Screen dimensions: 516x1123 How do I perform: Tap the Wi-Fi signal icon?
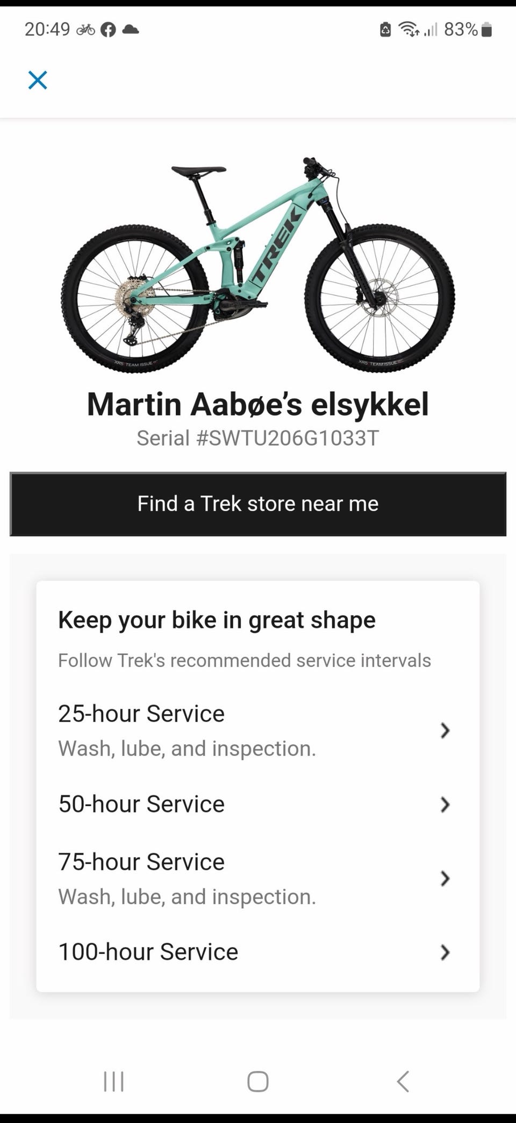pyautogui.click(x=409, y=29)
